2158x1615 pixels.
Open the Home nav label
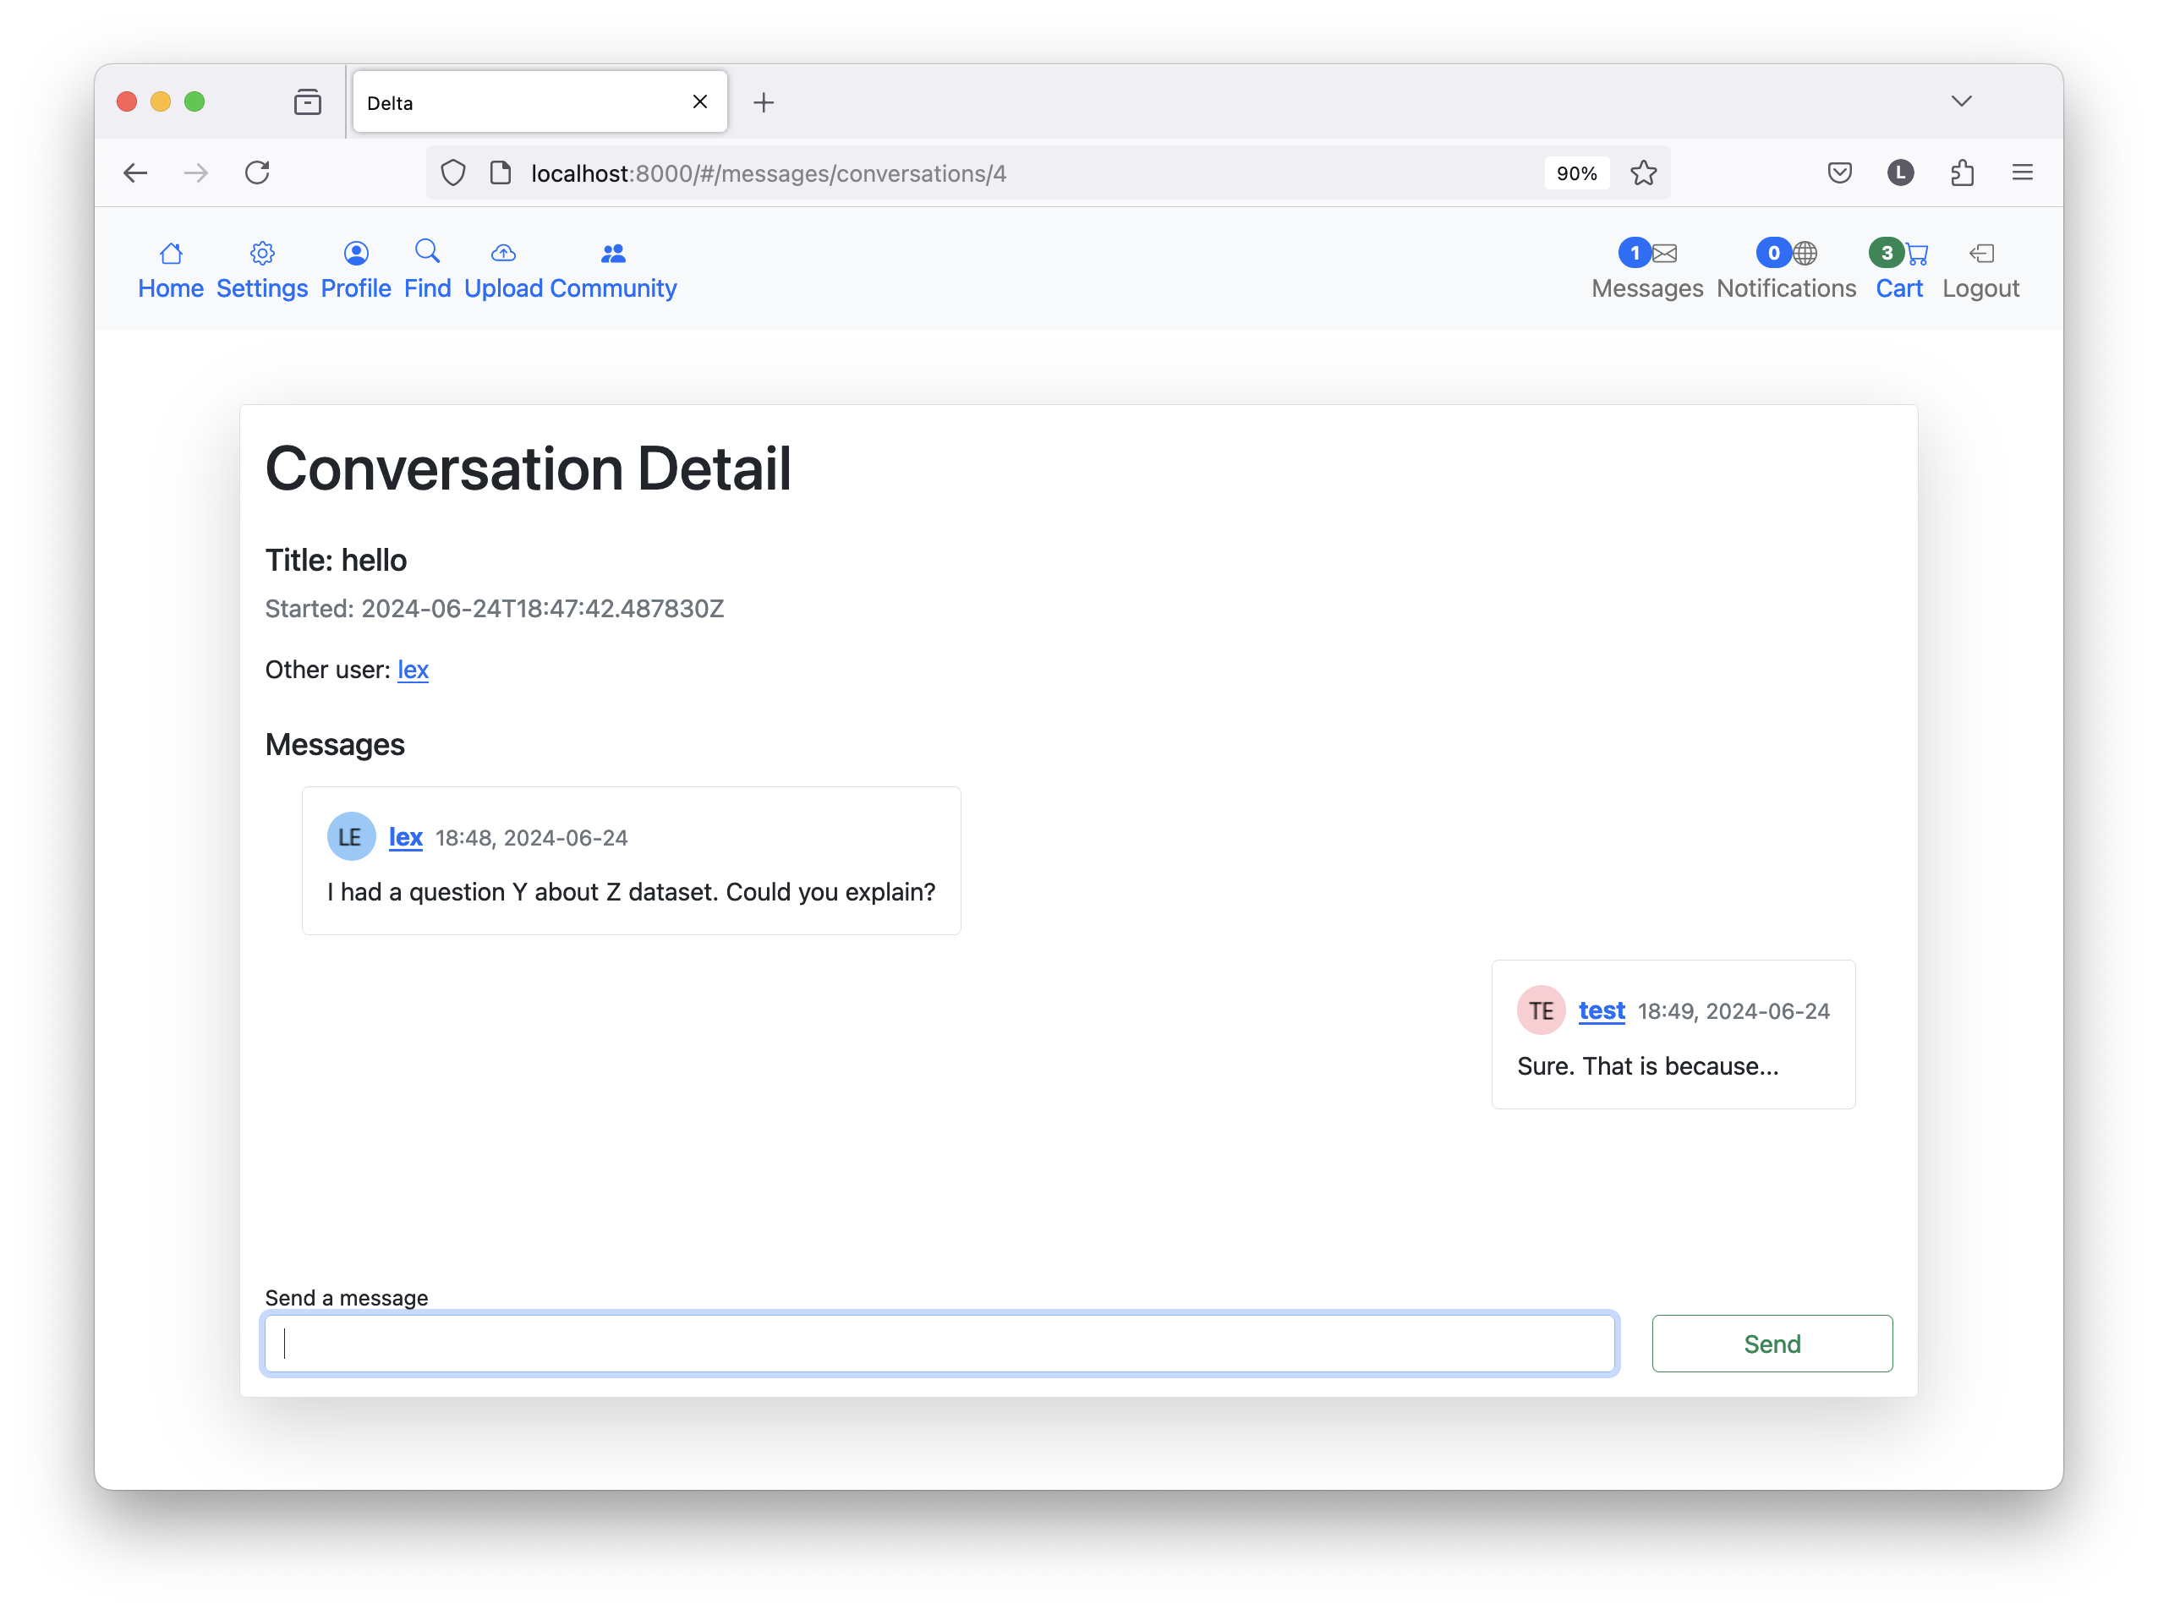click(171, 288)
